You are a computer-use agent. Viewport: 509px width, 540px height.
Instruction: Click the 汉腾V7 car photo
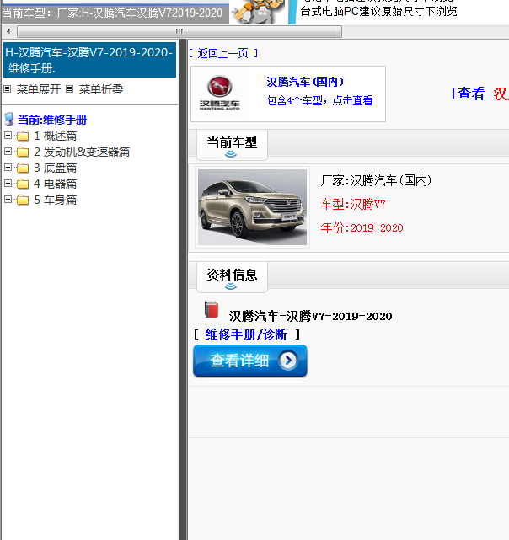tap(252, 207)
